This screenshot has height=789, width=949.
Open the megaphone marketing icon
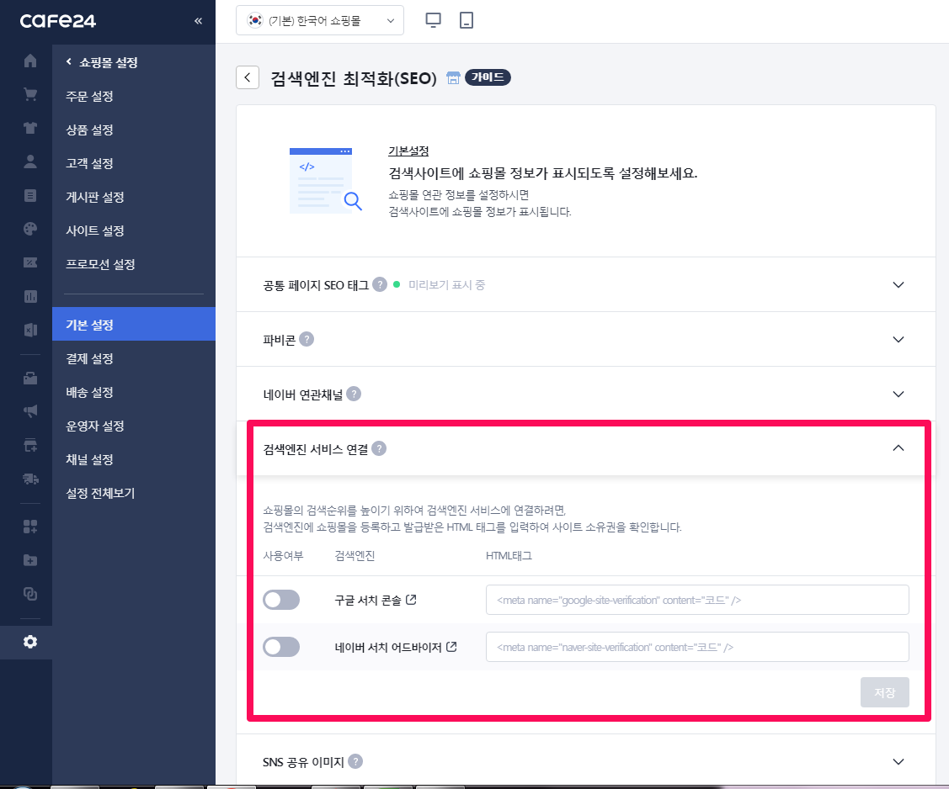click(x=30, y=411)
